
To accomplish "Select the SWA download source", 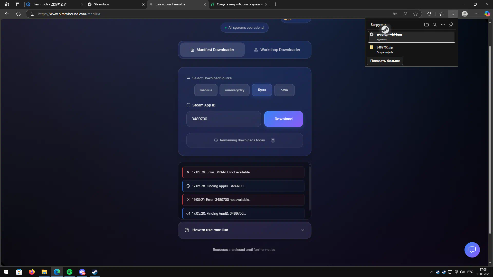I will (x=284, y=90).
